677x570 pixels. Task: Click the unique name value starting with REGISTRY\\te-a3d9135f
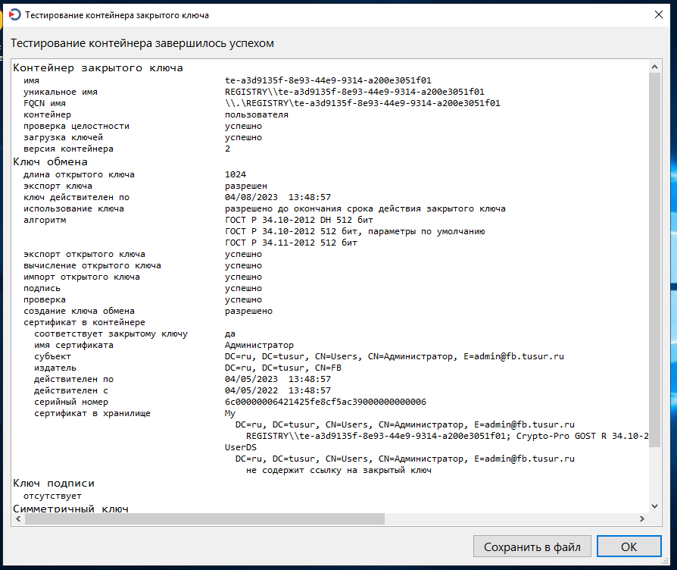(x=354, y=92)
